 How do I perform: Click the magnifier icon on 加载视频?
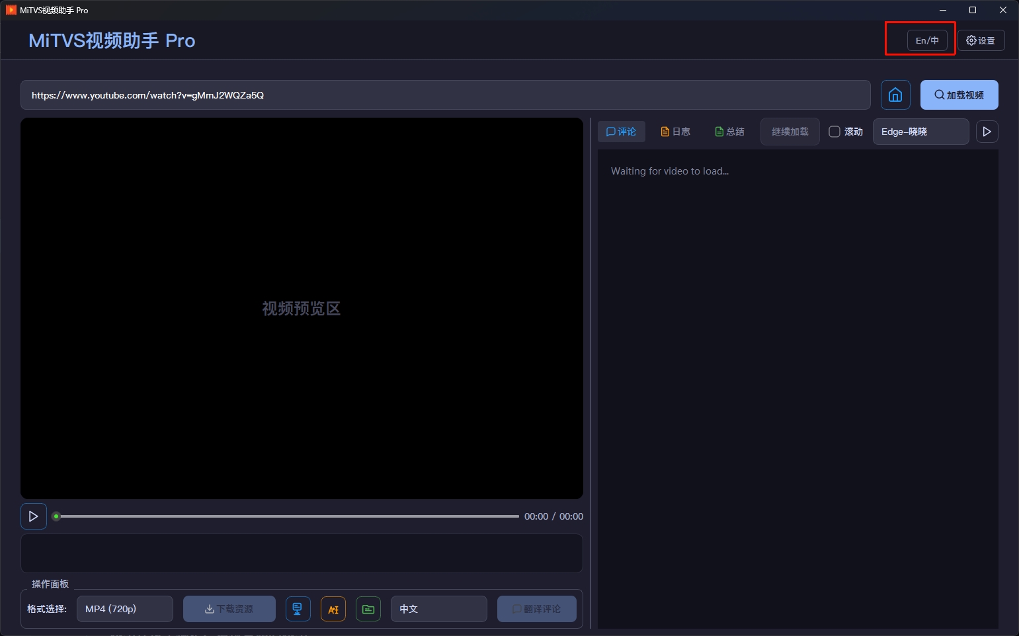click(939, 95)
